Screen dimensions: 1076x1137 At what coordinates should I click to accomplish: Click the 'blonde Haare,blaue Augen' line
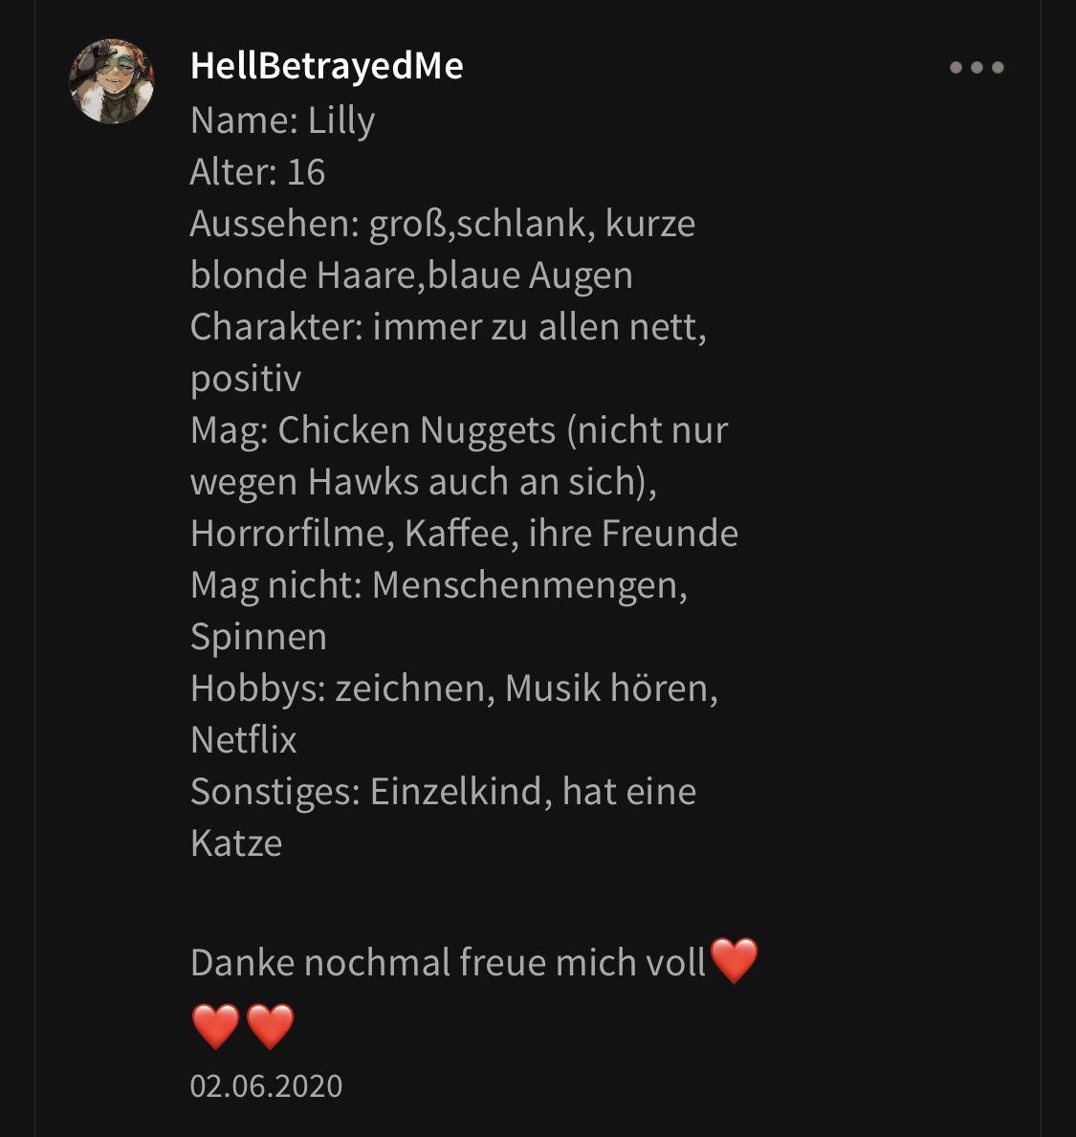pyautogui.click(x=411, y=275)
